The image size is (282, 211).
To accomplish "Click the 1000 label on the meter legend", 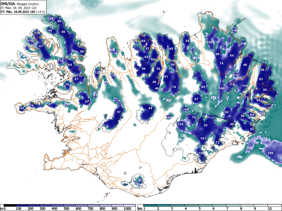I will [x=127, y=209].
